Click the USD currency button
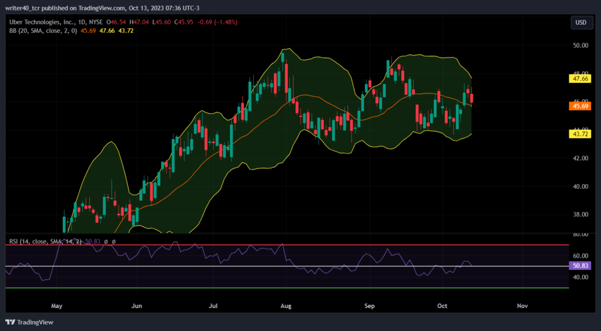The width and height of the screenshot is (601, 331). point(580,23)
